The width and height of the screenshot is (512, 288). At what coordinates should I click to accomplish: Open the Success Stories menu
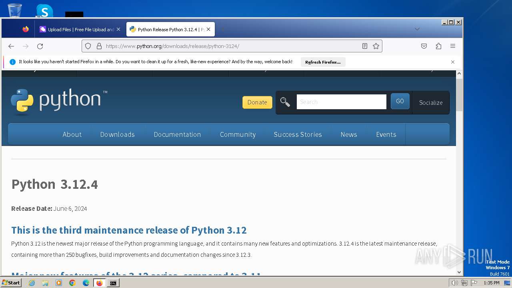(x=298, y=134)
